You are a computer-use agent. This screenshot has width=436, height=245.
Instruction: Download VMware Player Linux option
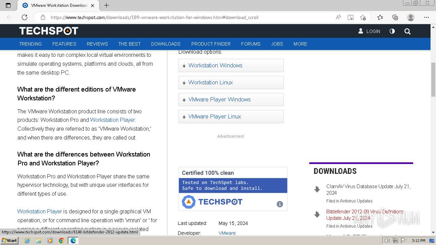pos(231,116)
